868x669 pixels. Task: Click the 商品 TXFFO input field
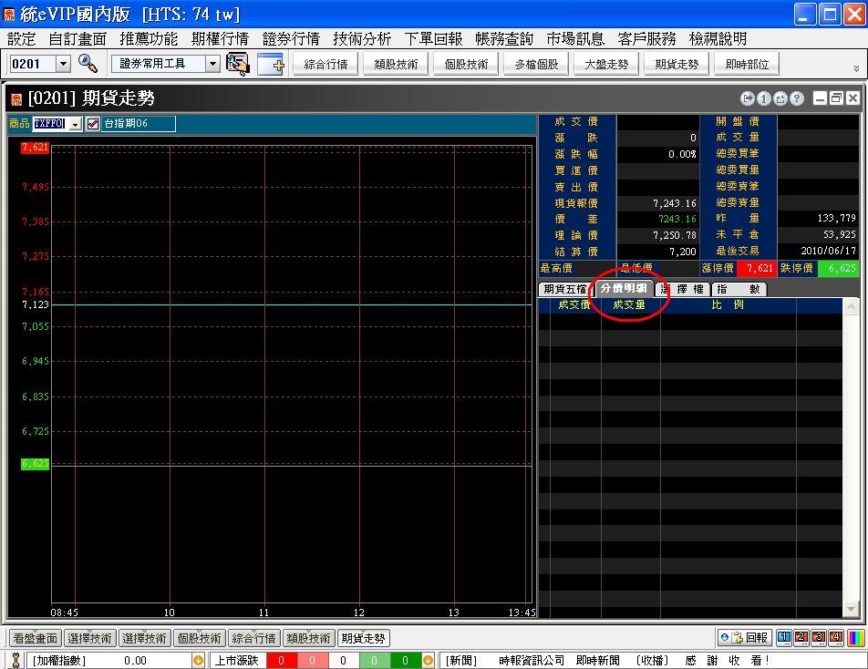pyautogui.click(x=51, y=124)
